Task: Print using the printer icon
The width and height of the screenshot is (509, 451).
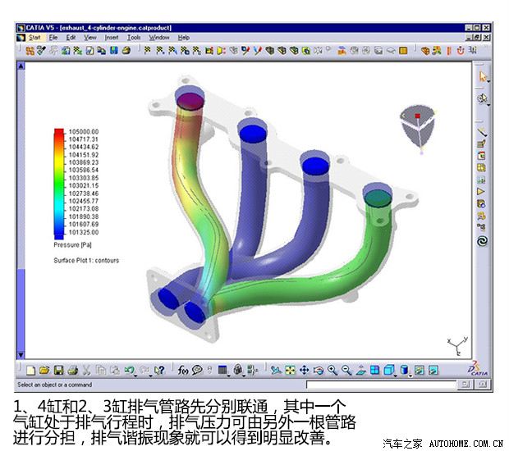Action: coord(72,370)
